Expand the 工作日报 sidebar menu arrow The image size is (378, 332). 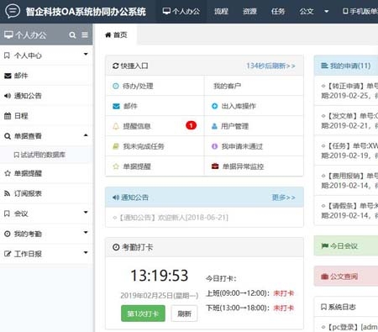(86, 252)
